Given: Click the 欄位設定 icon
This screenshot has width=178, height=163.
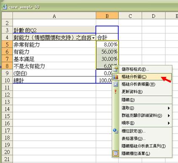Looking at the screenshot, I should (116, 131).
